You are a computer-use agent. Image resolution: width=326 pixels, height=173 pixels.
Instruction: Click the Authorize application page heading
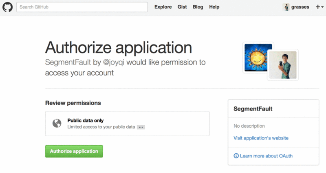118,48
